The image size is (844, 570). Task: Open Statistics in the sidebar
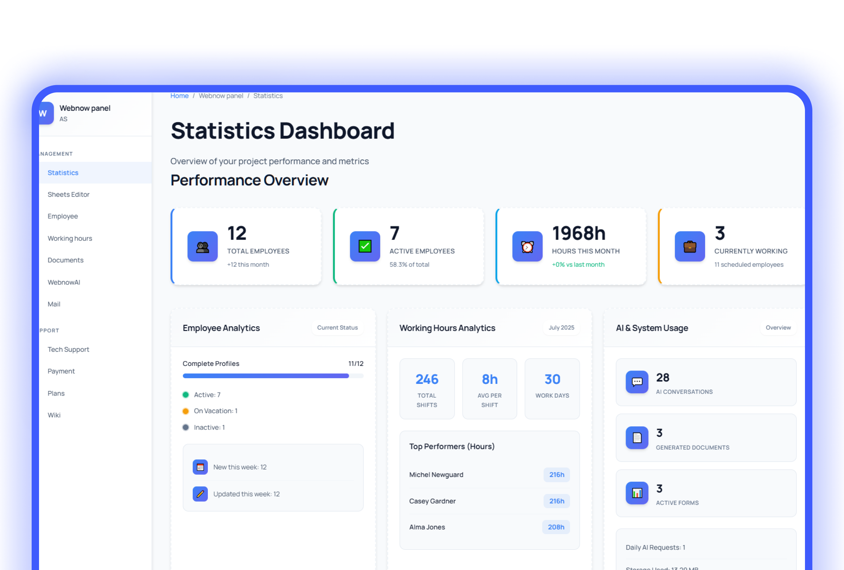[x=95, y=172]
